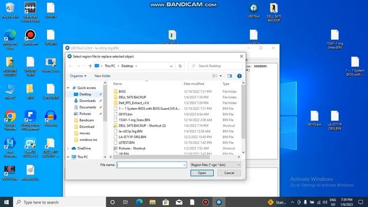Select the Bandicam desktop shortcut
Screen dimensions: 368x207
tap(30, 37)
